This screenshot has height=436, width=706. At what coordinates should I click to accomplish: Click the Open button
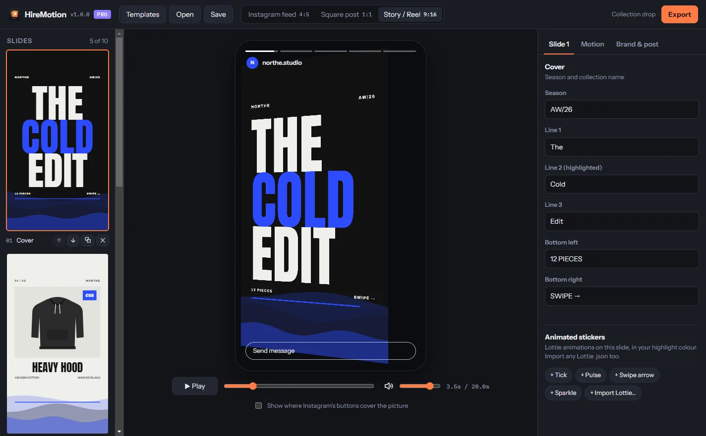click(x=185, y=14)
